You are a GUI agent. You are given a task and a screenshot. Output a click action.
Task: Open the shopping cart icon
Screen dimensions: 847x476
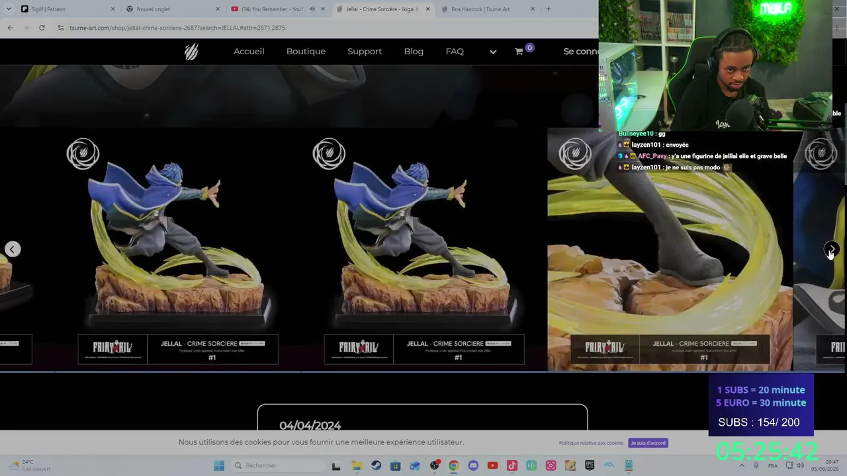[519, 52]
